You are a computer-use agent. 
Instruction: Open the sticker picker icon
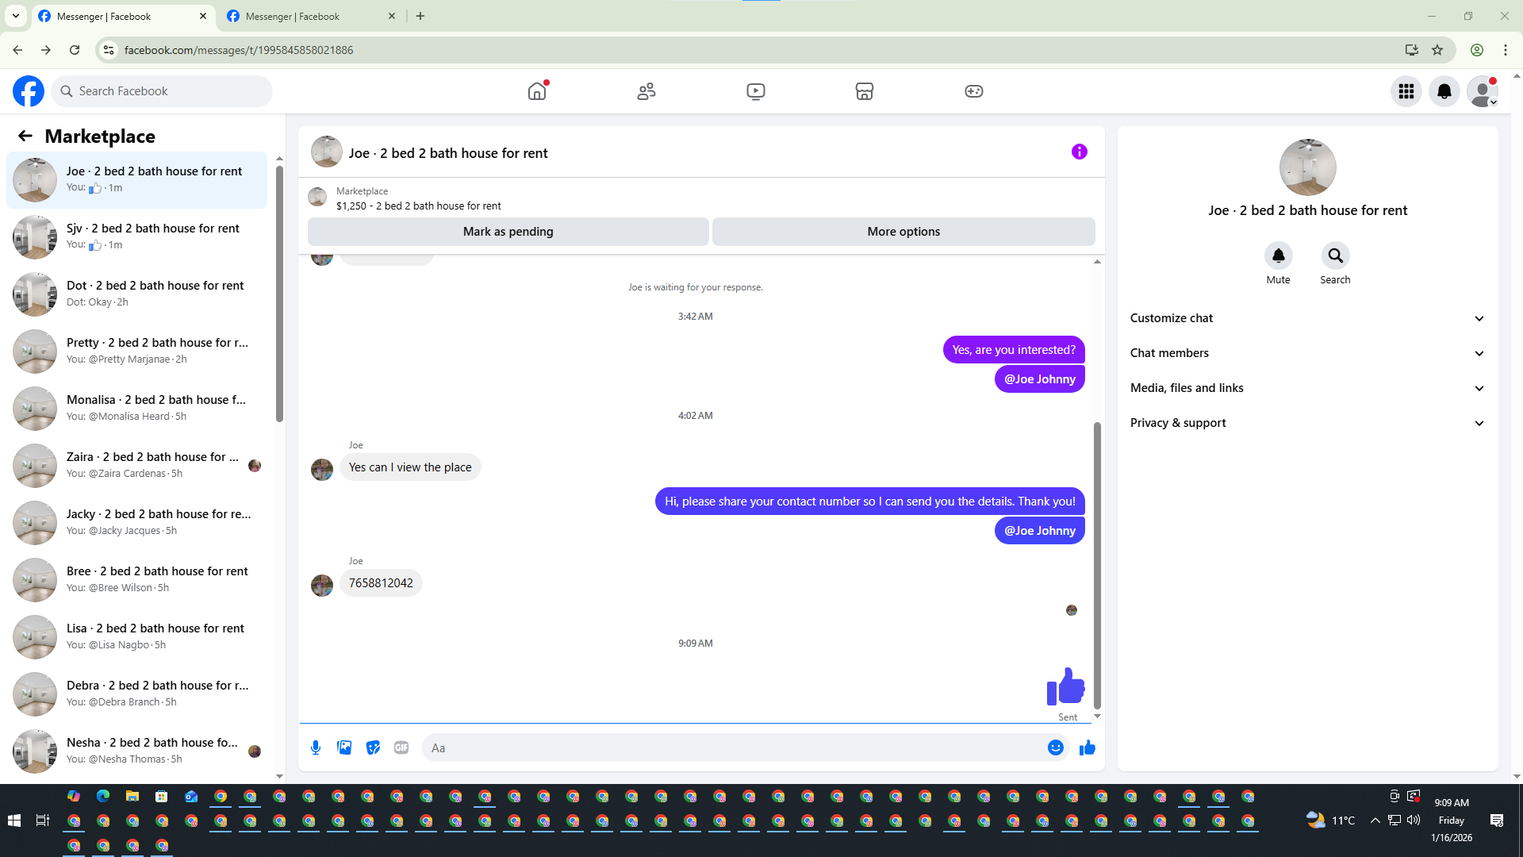[373, 747]
